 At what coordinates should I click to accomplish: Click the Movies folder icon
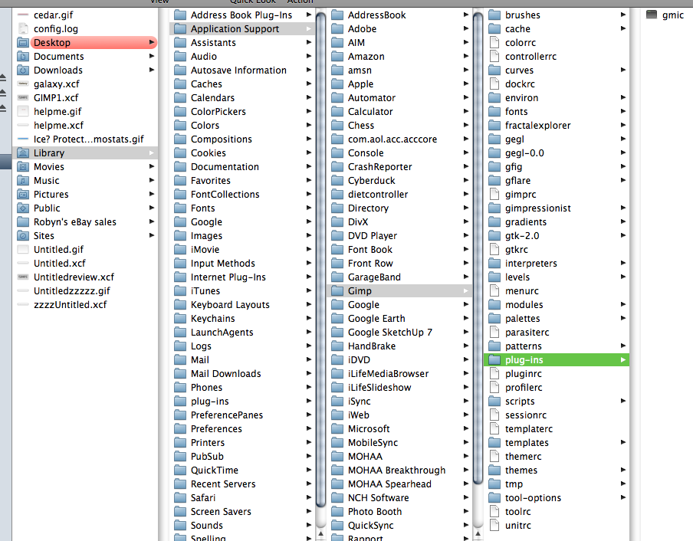click(x=23, y=167)
